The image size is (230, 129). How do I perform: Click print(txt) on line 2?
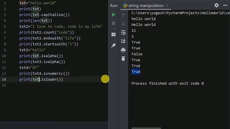30,9
